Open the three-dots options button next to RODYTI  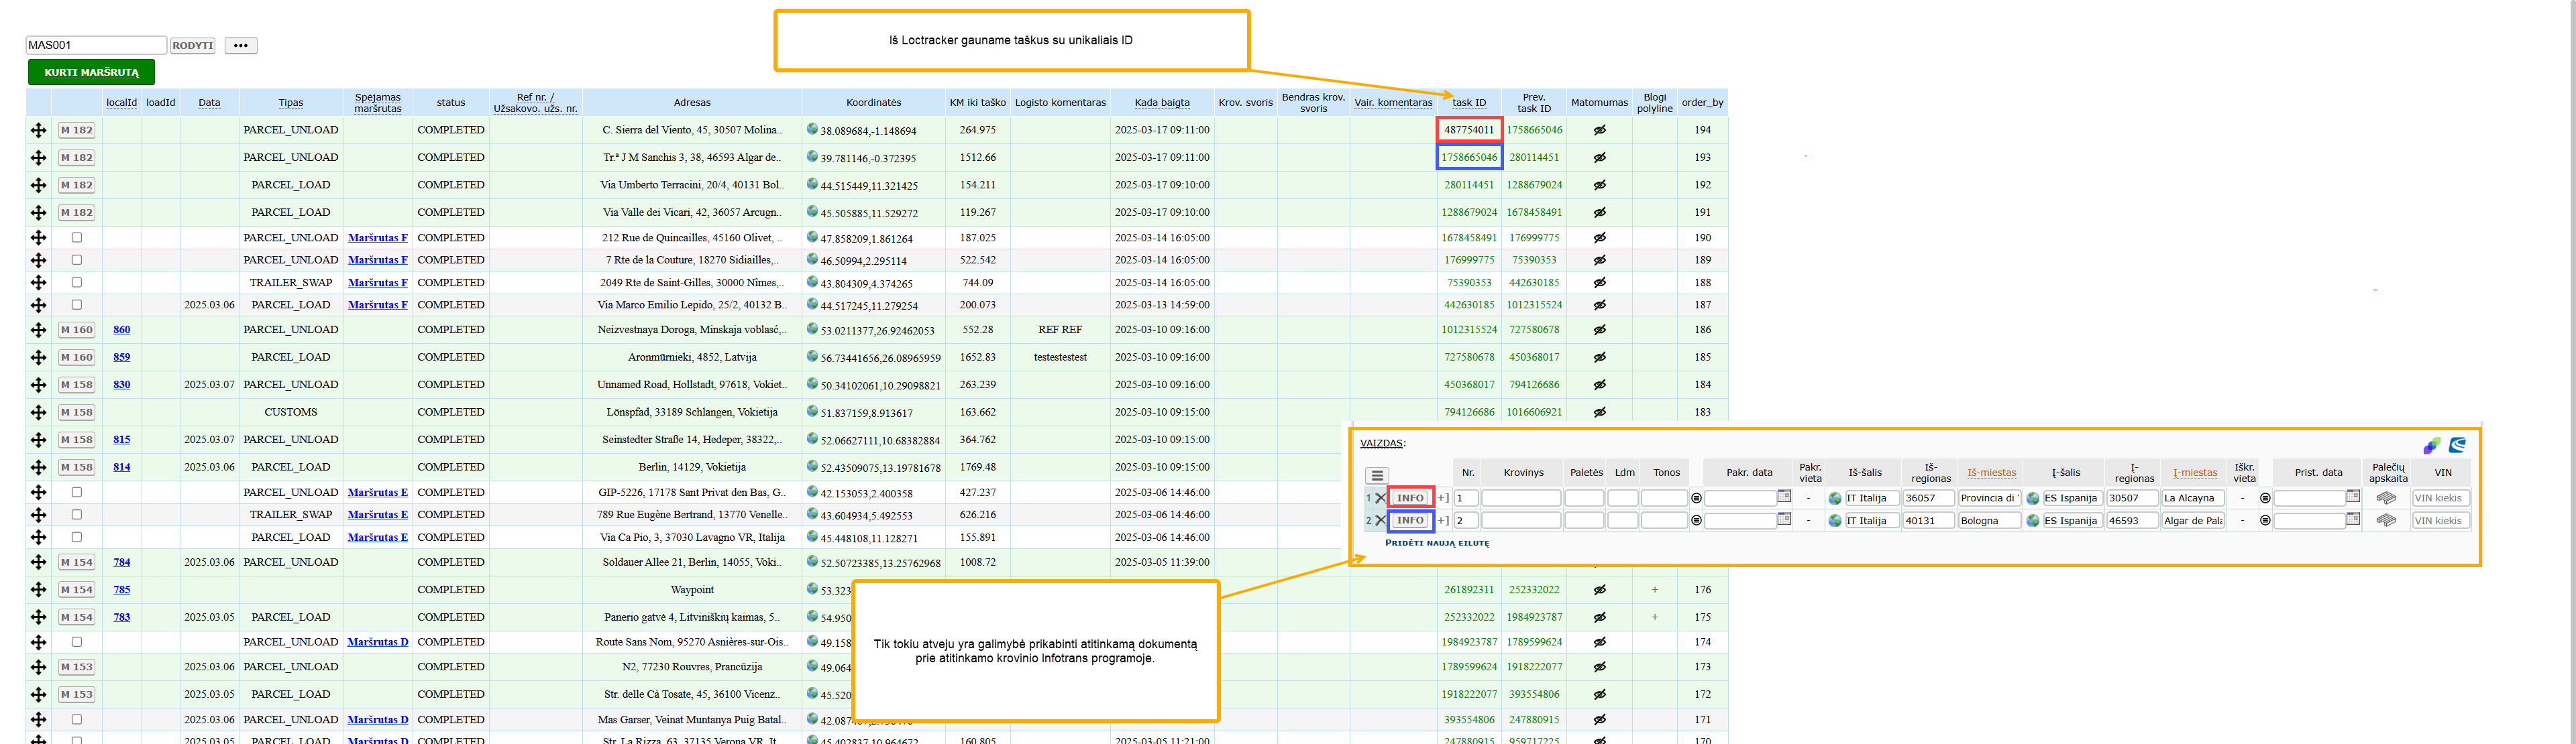(241, 46)
